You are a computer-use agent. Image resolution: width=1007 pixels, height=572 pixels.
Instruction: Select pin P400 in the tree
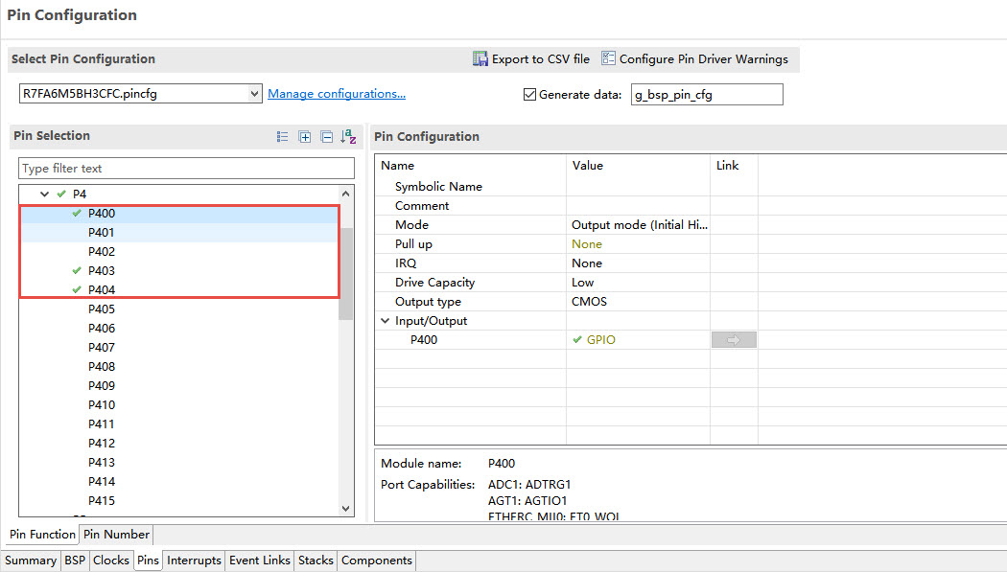click(102, 213)
